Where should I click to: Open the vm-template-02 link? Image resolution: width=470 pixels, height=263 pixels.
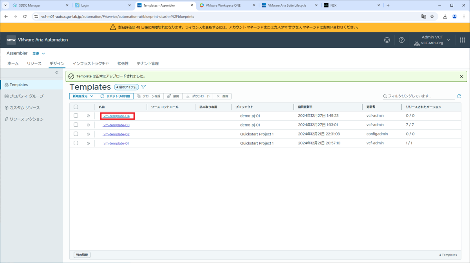116,134
